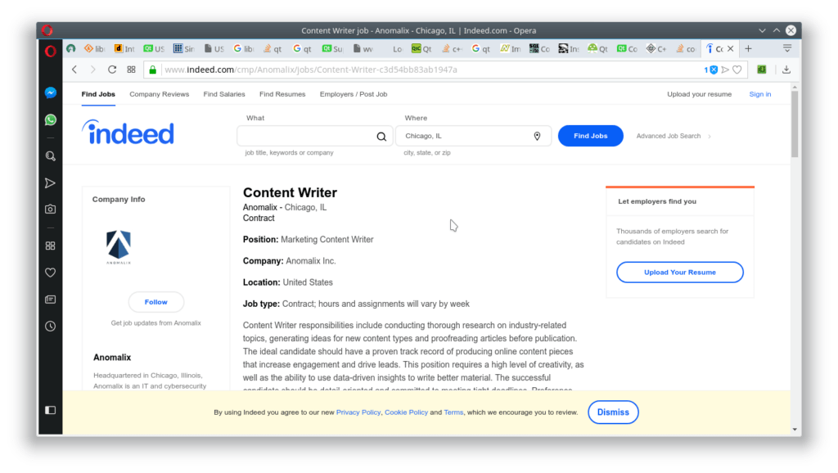Open Facebook Messenger in the sidebar

coord(50,92)
